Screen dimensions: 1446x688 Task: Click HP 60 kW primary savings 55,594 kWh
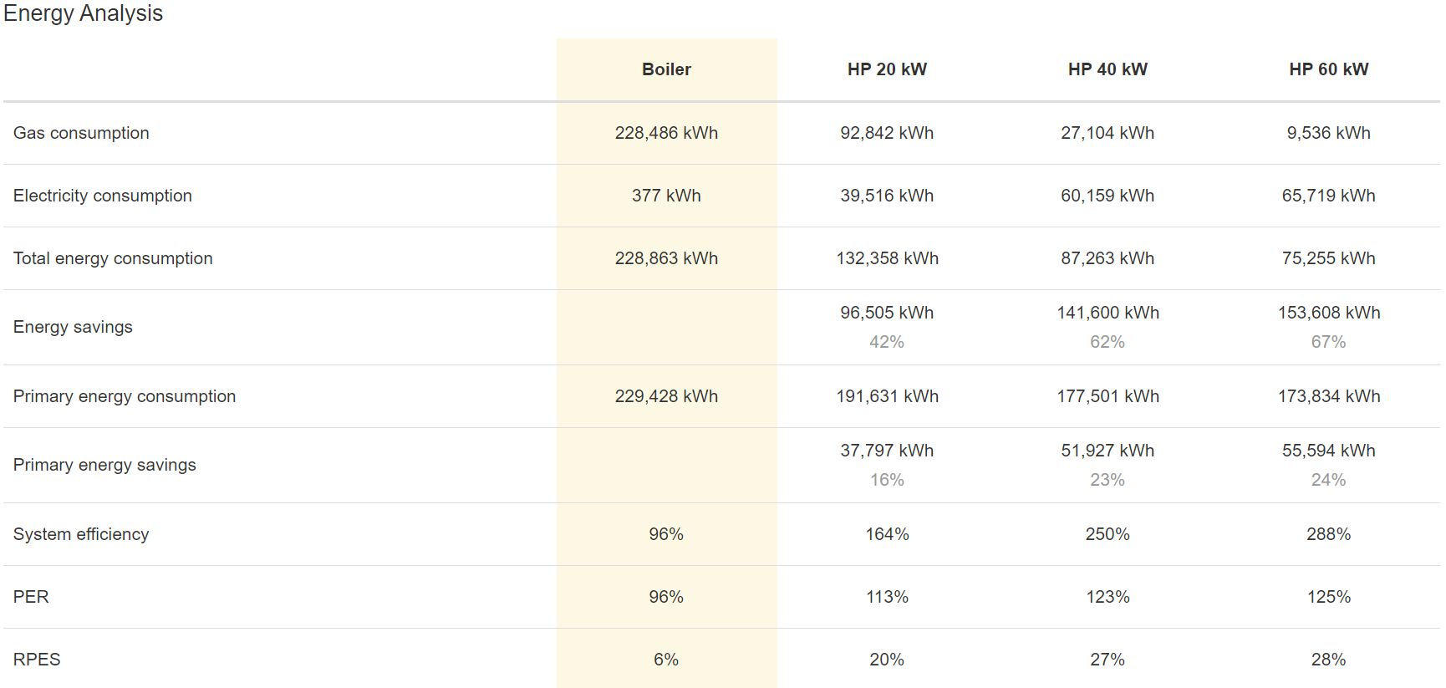pyautogui.click(x=1328, y=451)
